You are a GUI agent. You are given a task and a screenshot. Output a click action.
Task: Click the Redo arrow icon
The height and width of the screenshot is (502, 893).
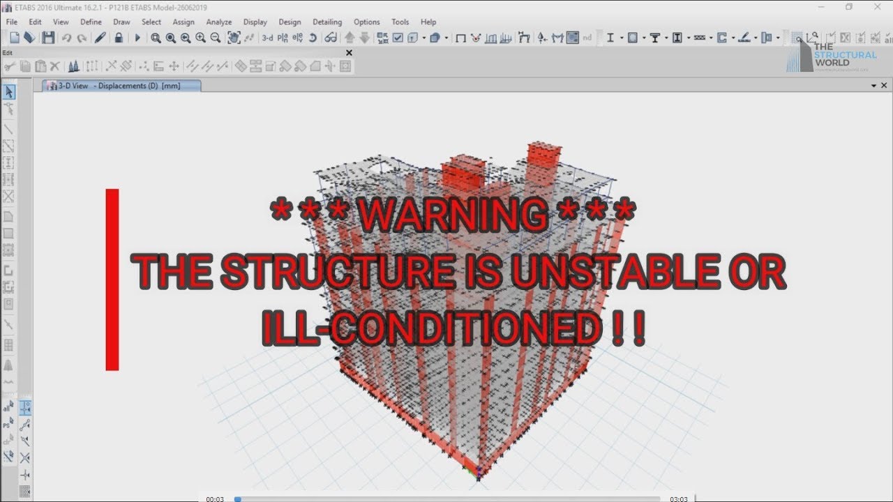(x=82, y=38)
